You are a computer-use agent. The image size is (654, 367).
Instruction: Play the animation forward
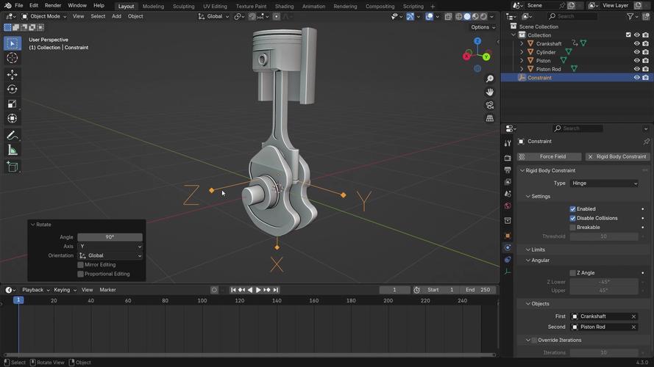coord(258,290)
